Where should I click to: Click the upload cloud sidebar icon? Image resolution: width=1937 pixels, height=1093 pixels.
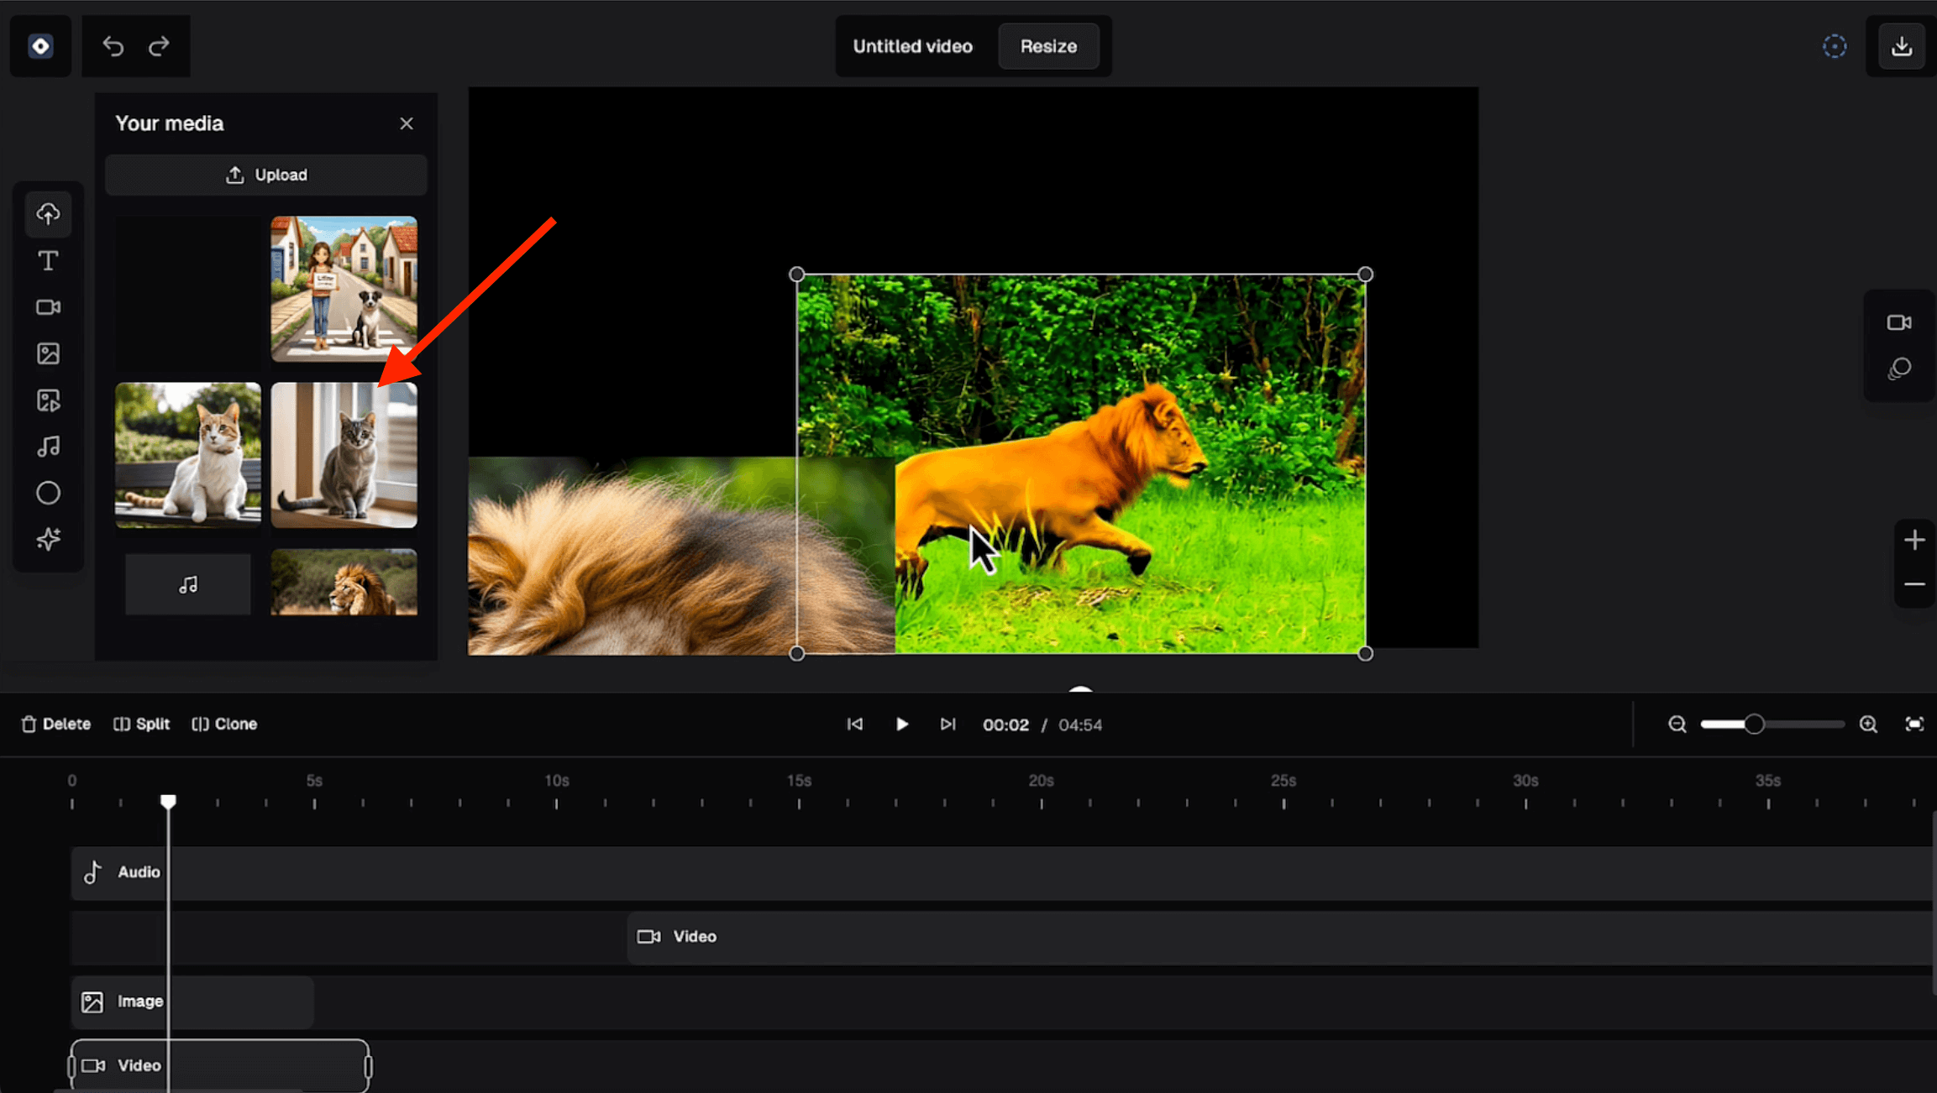click(48, 214)
